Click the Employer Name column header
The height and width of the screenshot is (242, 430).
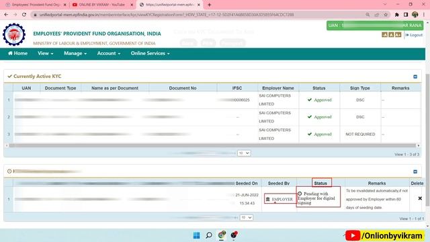pos(278,88)
